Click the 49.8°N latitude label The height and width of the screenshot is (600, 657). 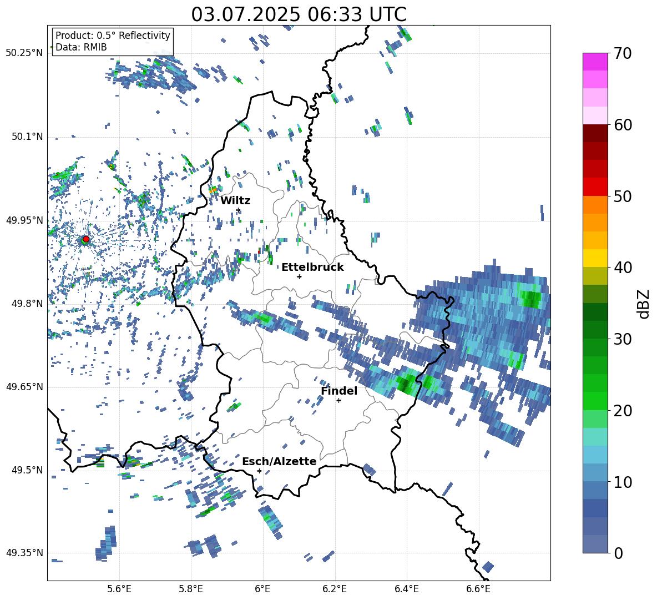pyautogui.click(x=27, y=304)
